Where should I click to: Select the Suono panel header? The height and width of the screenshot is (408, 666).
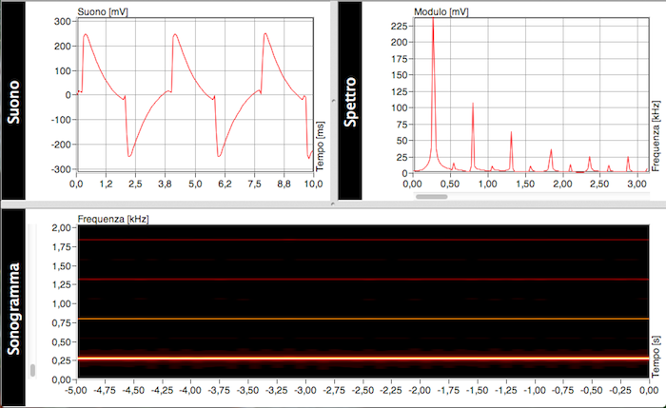point(13,101)
